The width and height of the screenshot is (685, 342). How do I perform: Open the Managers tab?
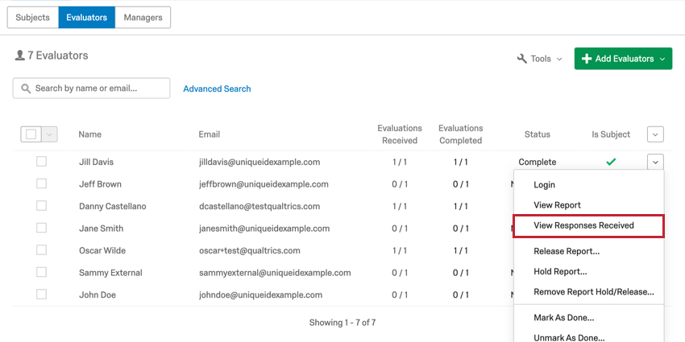point(143,17)
